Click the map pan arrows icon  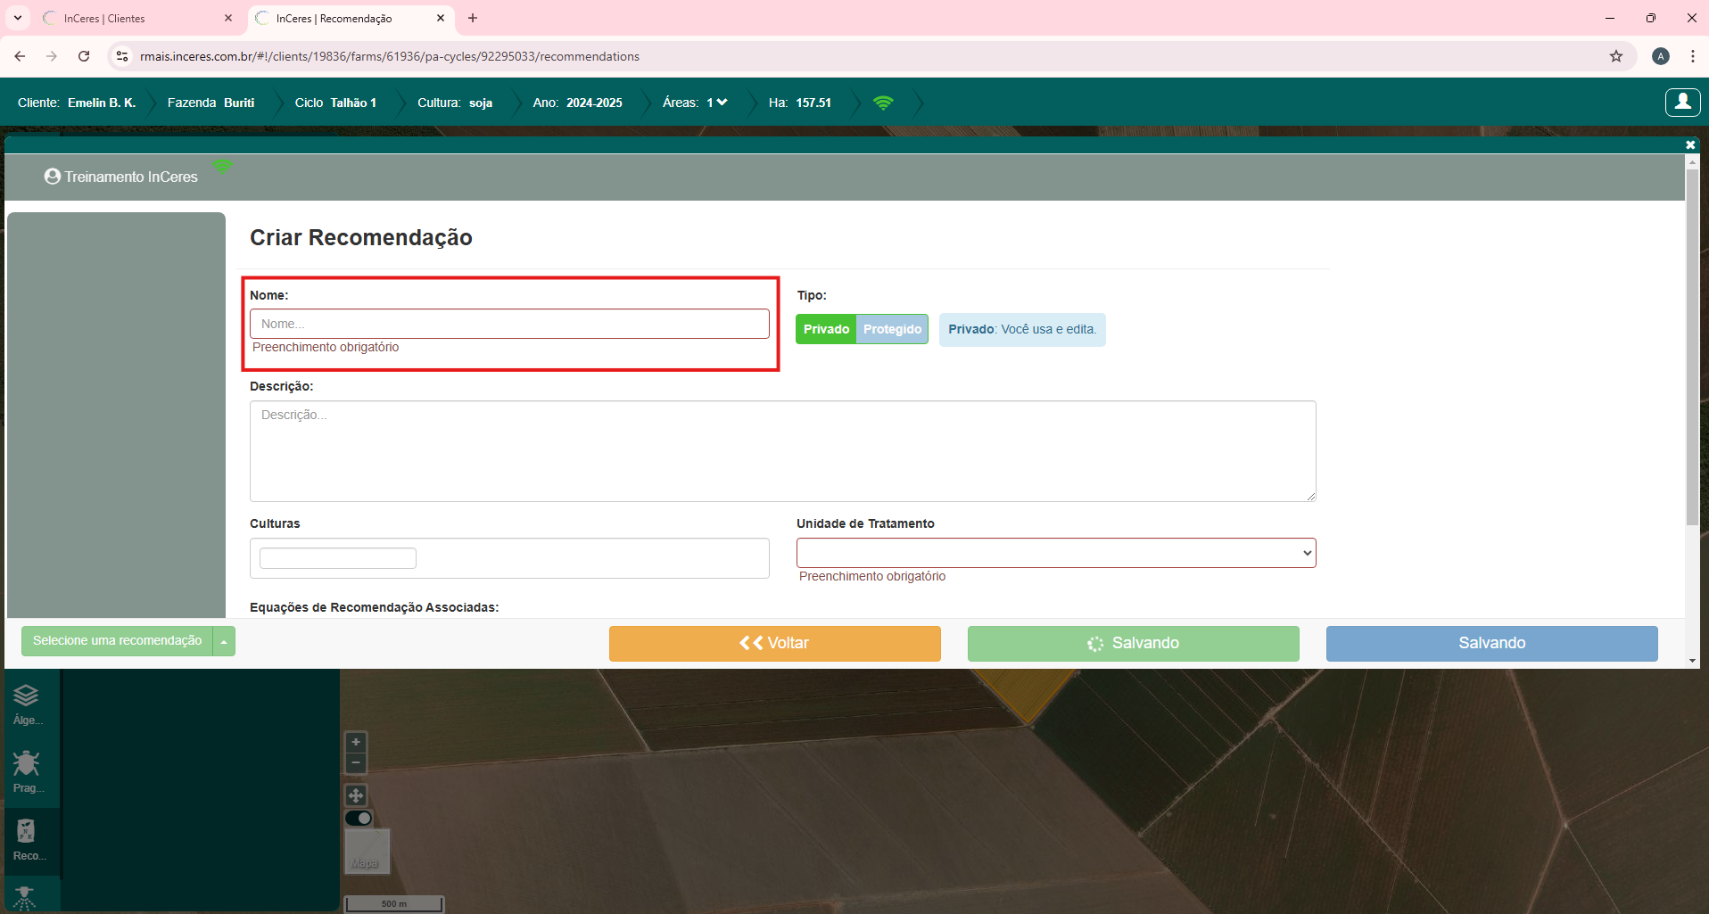click(x=356, y=795)
